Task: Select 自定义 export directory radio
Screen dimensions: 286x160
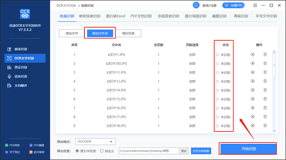Action: click(102, 151)
